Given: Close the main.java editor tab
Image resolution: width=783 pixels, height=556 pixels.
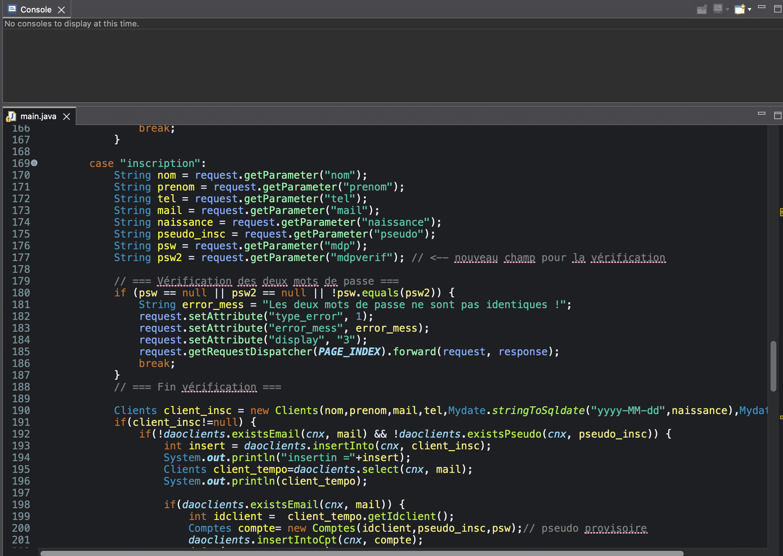Looking at the screenshot, I should [x=67, y=116].
